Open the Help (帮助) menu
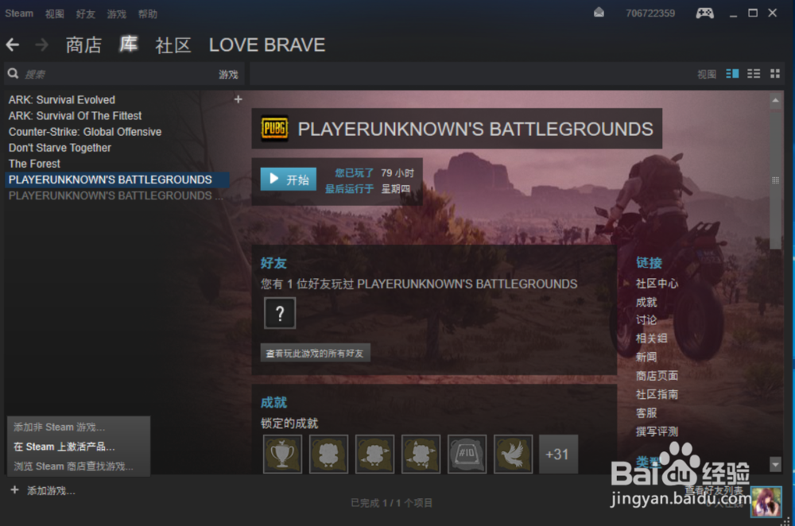 [x=148, y=14]
